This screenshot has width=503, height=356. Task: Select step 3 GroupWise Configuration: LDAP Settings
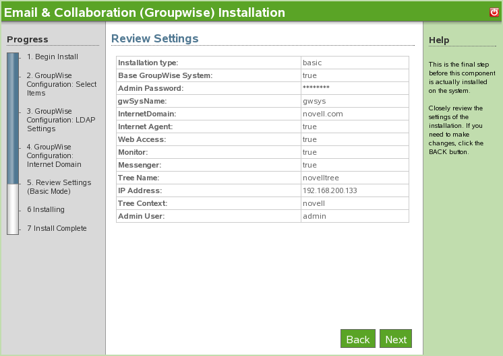pos(61,120)
